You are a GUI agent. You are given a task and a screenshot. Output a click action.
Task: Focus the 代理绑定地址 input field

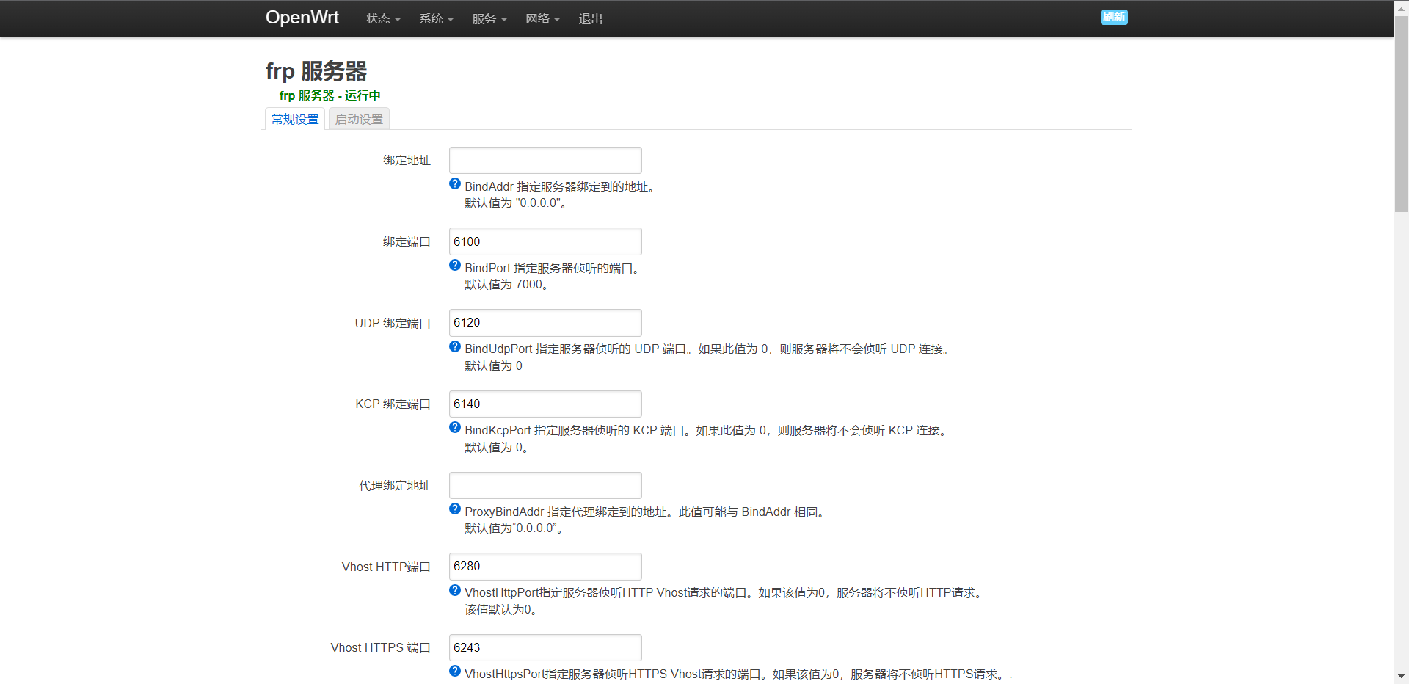[x=545, y=486]
